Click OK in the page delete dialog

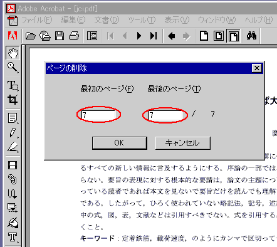pos(120,143)
